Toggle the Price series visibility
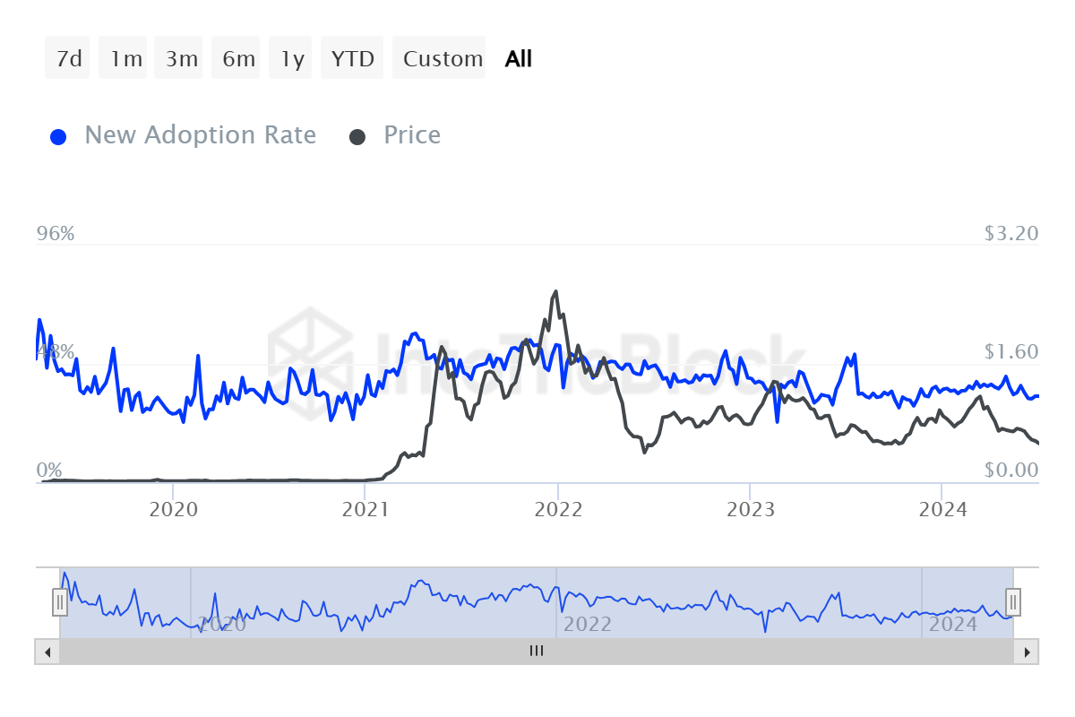This screenshot has width=1075, height=717. coord(412,135)
